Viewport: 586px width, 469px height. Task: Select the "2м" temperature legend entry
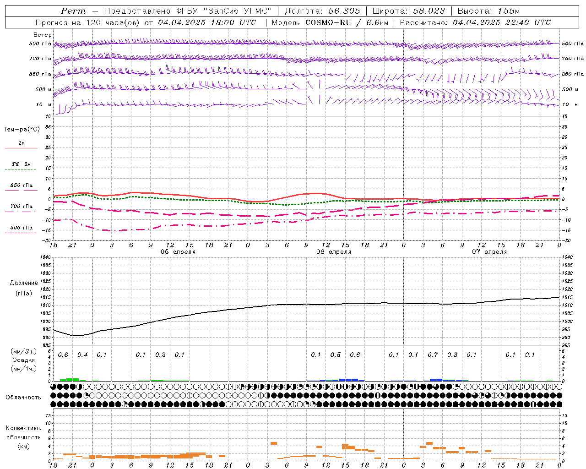(21, 143)
